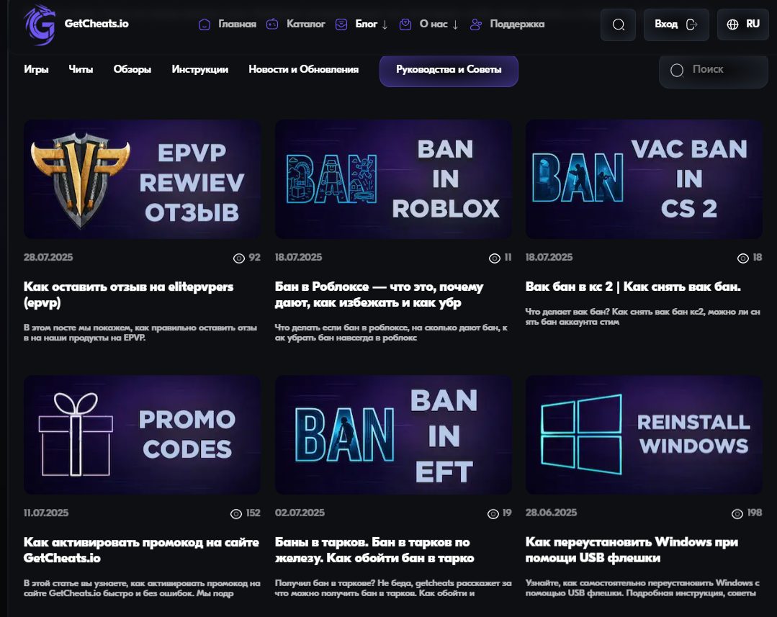Expand the Блог dropdown arrow
The image size is (777, 617).
[x=385, y=24]
